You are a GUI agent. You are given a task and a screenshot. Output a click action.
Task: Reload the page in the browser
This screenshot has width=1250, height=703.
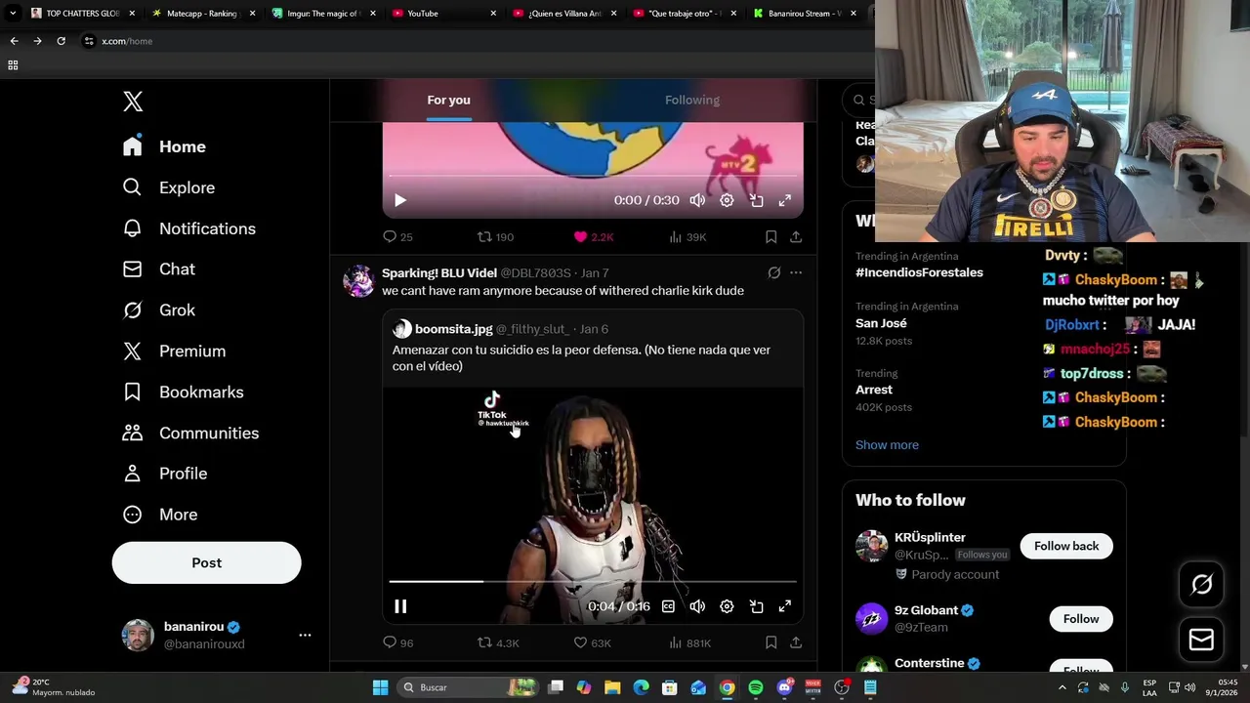click(61, 41)
